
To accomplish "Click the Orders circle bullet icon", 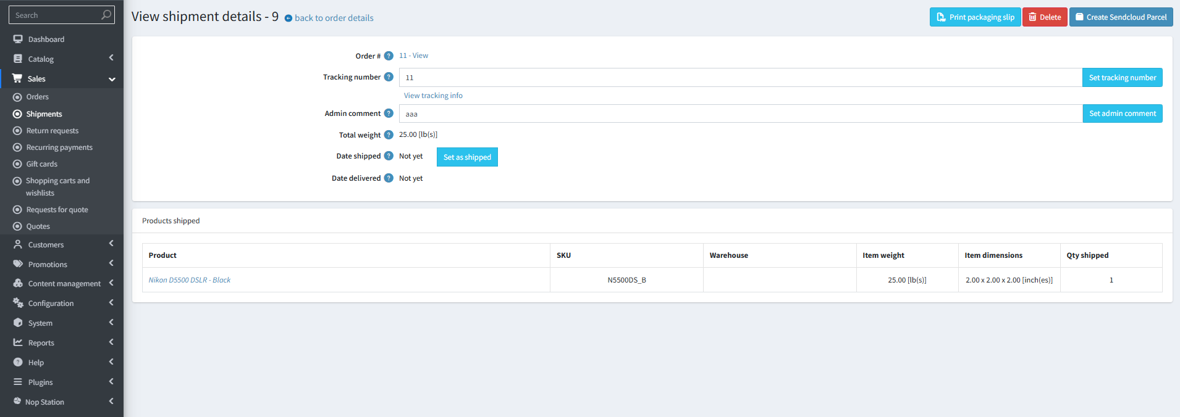I will point(17,97).
